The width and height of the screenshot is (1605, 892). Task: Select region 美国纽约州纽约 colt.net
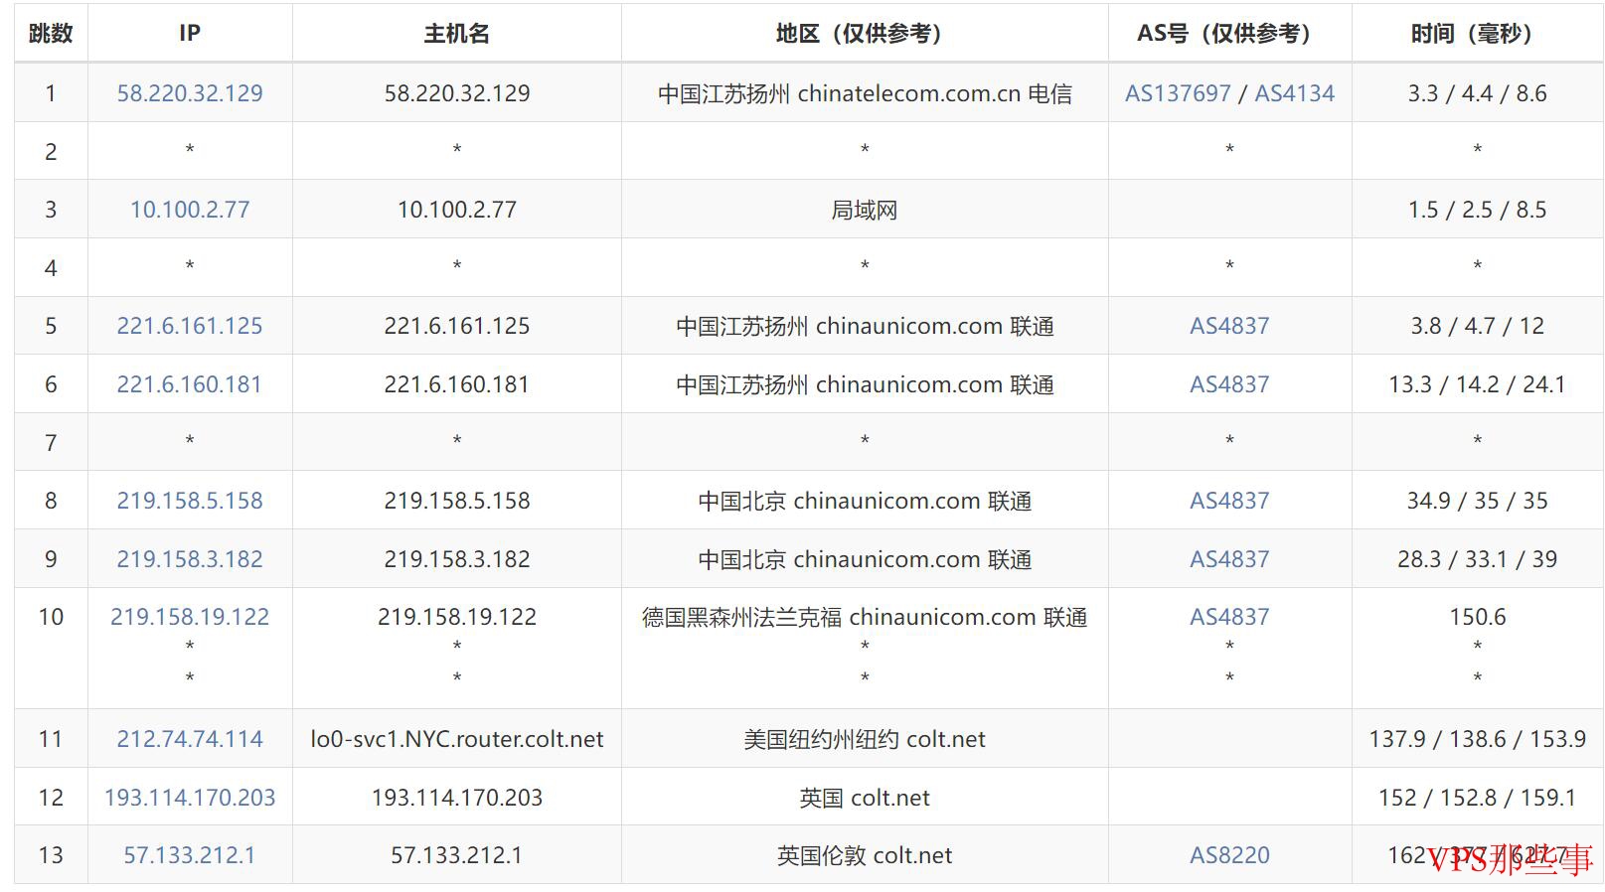point(865,739)
